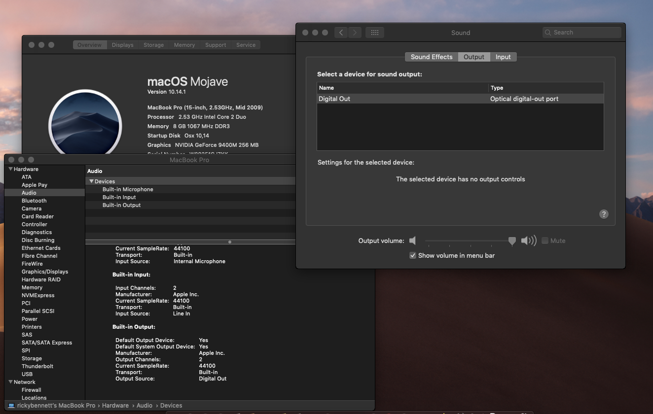Select Controller in the sidebar
The image size is (653, 414).
click(35, 224)
